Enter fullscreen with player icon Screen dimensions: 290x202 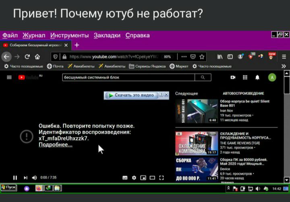[x=162, y=178]
